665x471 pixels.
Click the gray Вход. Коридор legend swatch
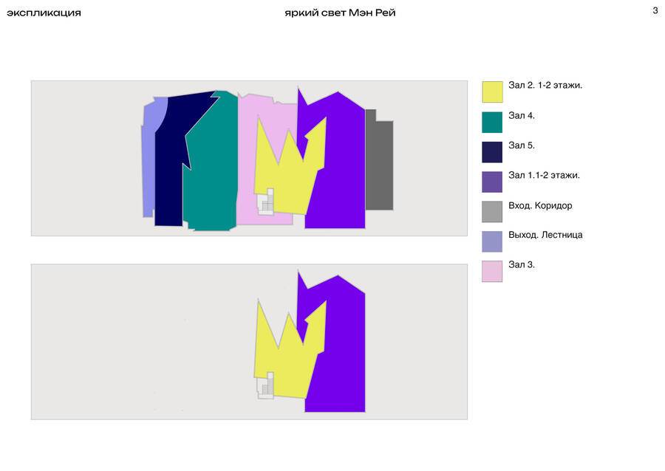[x=492, y=212]
